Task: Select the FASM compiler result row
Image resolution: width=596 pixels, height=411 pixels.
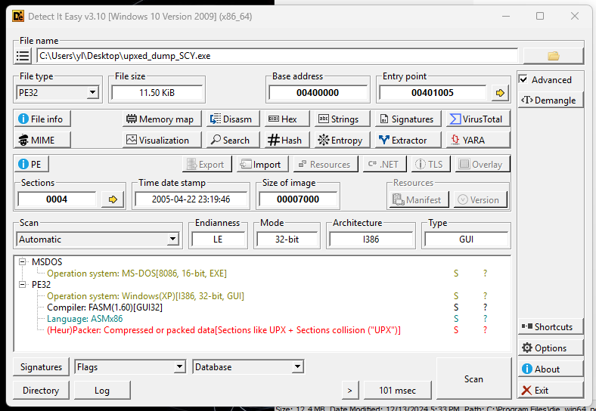Action: coord(104,307)
